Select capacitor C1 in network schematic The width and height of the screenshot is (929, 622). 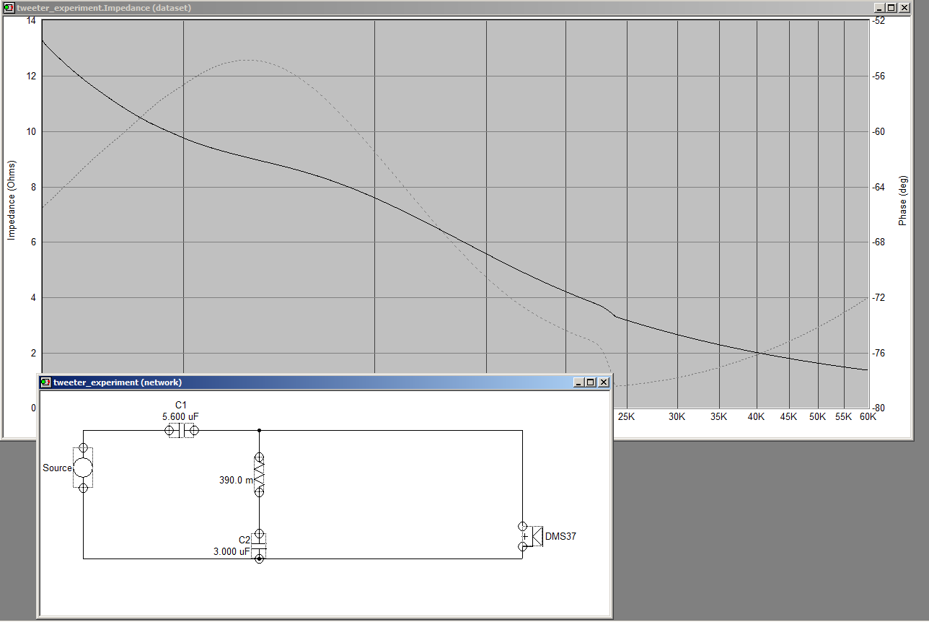tap(183, 431)
